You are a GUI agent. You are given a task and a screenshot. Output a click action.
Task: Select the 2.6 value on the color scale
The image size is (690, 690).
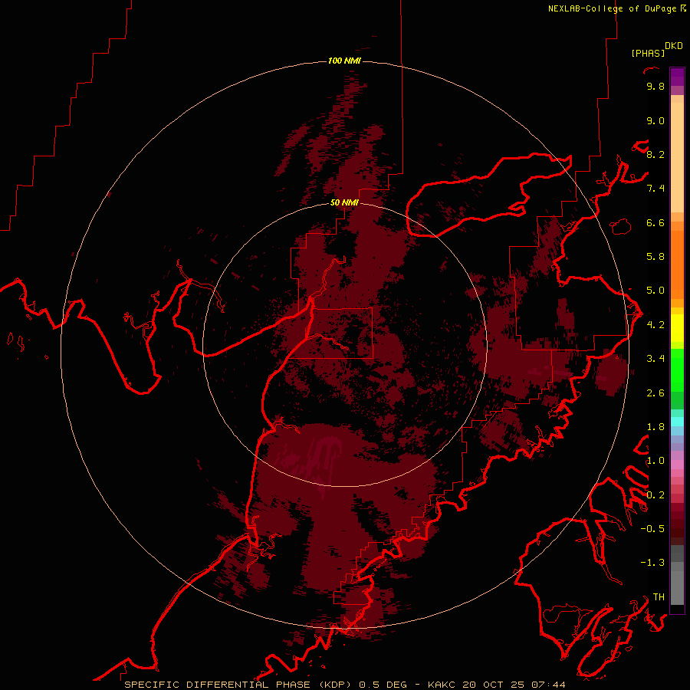pyautogui.click(x=655, y=393)
